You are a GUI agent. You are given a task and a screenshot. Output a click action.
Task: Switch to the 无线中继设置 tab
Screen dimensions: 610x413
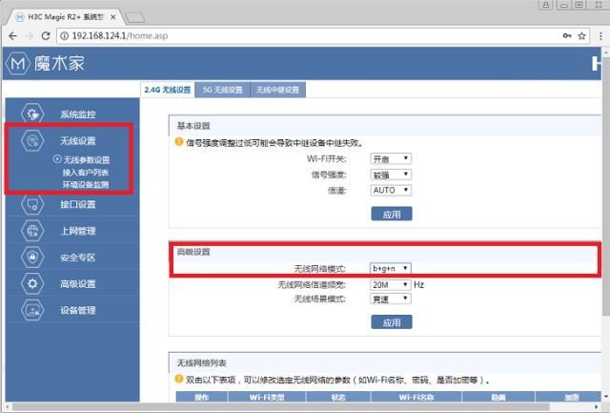[x=278, y=90]
